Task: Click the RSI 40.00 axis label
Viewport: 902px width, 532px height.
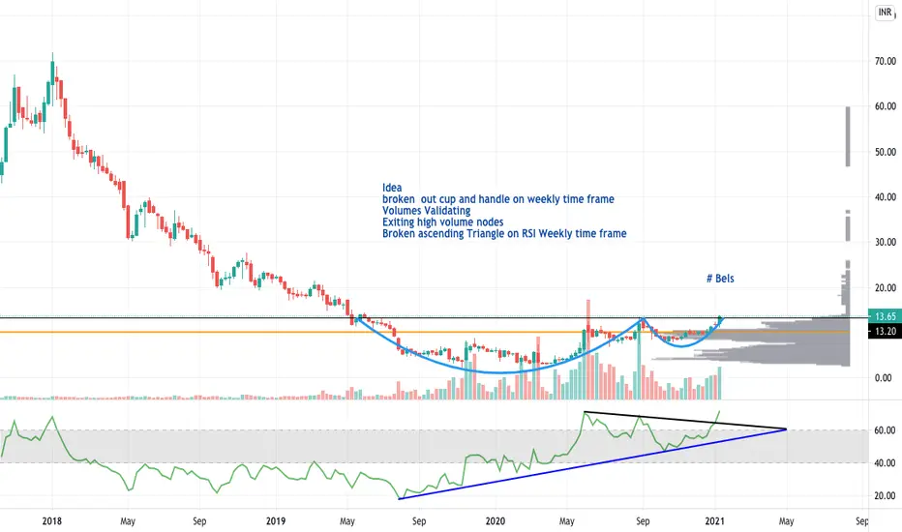Action: pyautogui.click(x=886, y=463)
